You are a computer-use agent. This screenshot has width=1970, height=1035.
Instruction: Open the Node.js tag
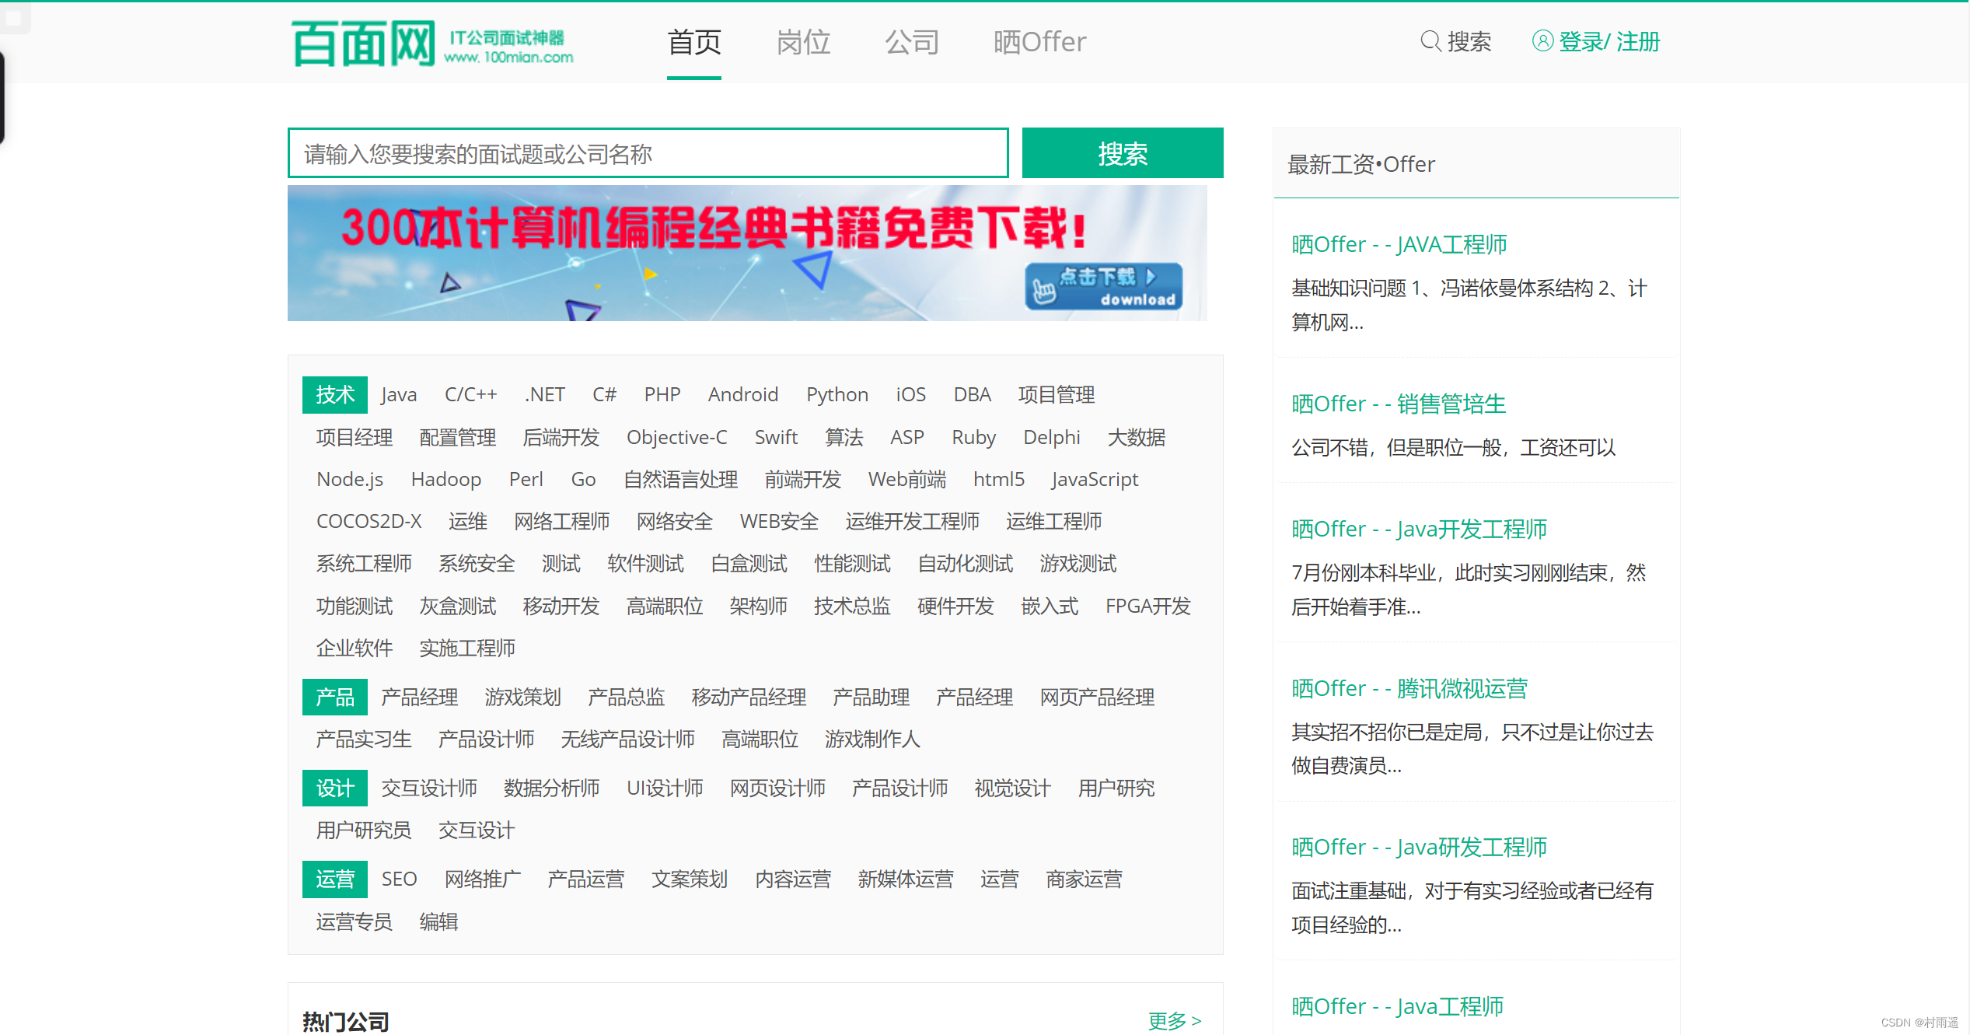[350, 480]
